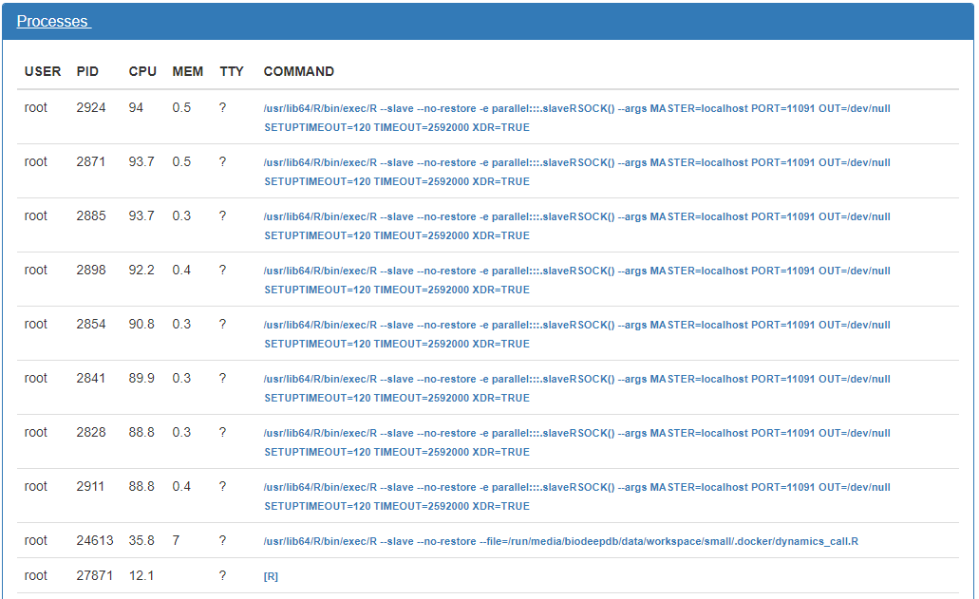Select the command link for PID 2871
The height and width of the screenshot is (599, 979).
pos(576,163)
